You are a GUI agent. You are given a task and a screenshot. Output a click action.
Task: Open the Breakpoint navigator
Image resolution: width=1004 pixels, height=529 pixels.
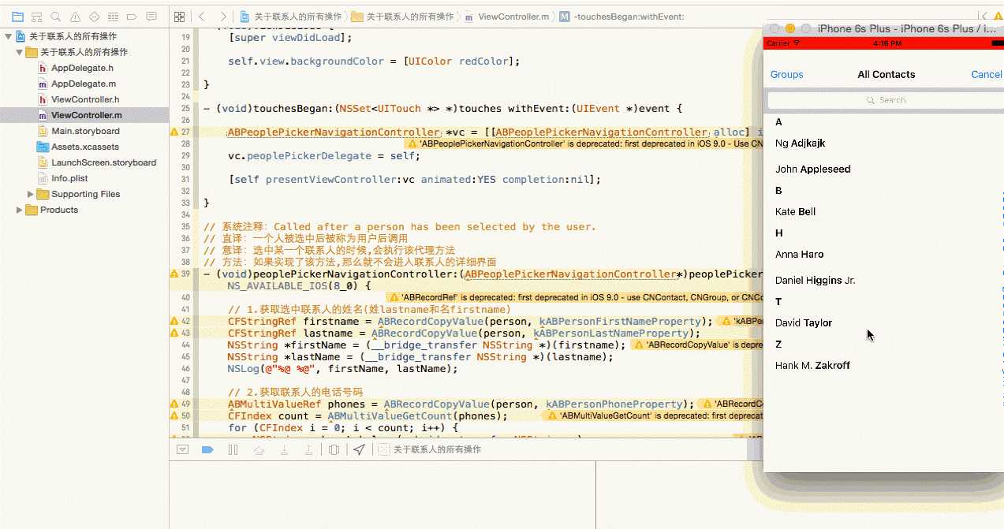(x=132, y=17)
